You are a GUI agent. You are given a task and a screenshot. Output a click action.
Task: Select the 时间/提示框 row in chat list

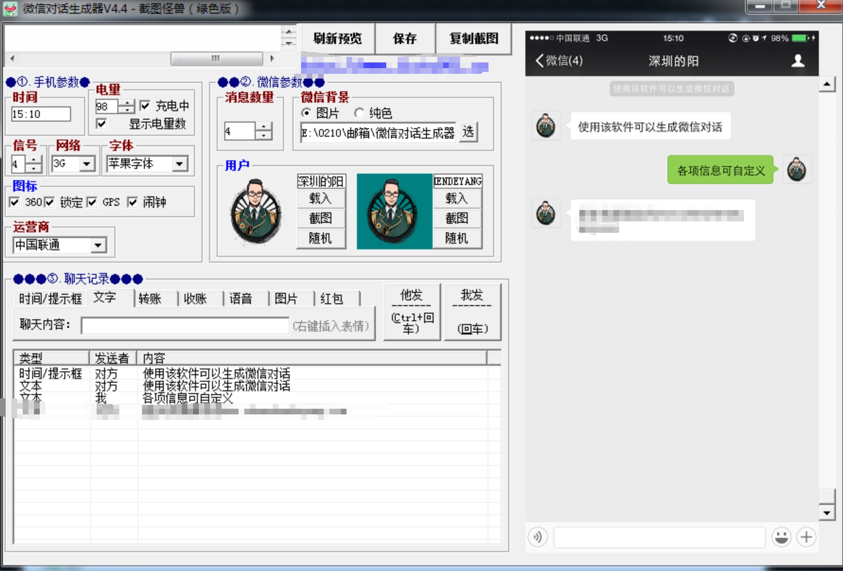[257, 373]
